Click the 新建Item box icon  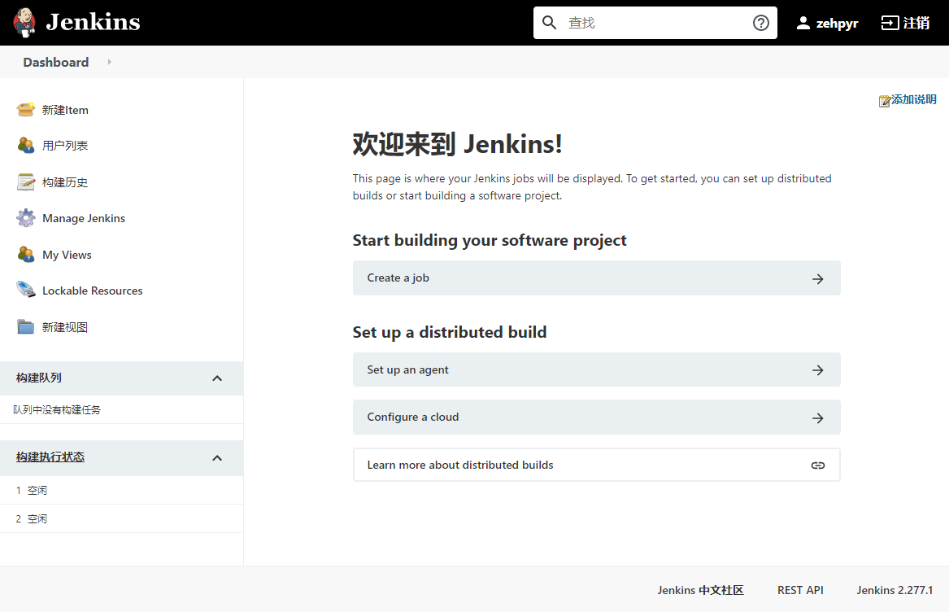click(26, 110)
